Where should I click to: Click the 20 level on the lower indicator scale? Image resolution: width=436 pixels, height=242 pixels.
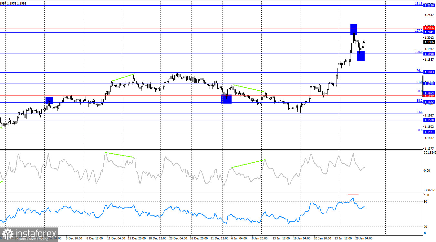pos(426,227)
